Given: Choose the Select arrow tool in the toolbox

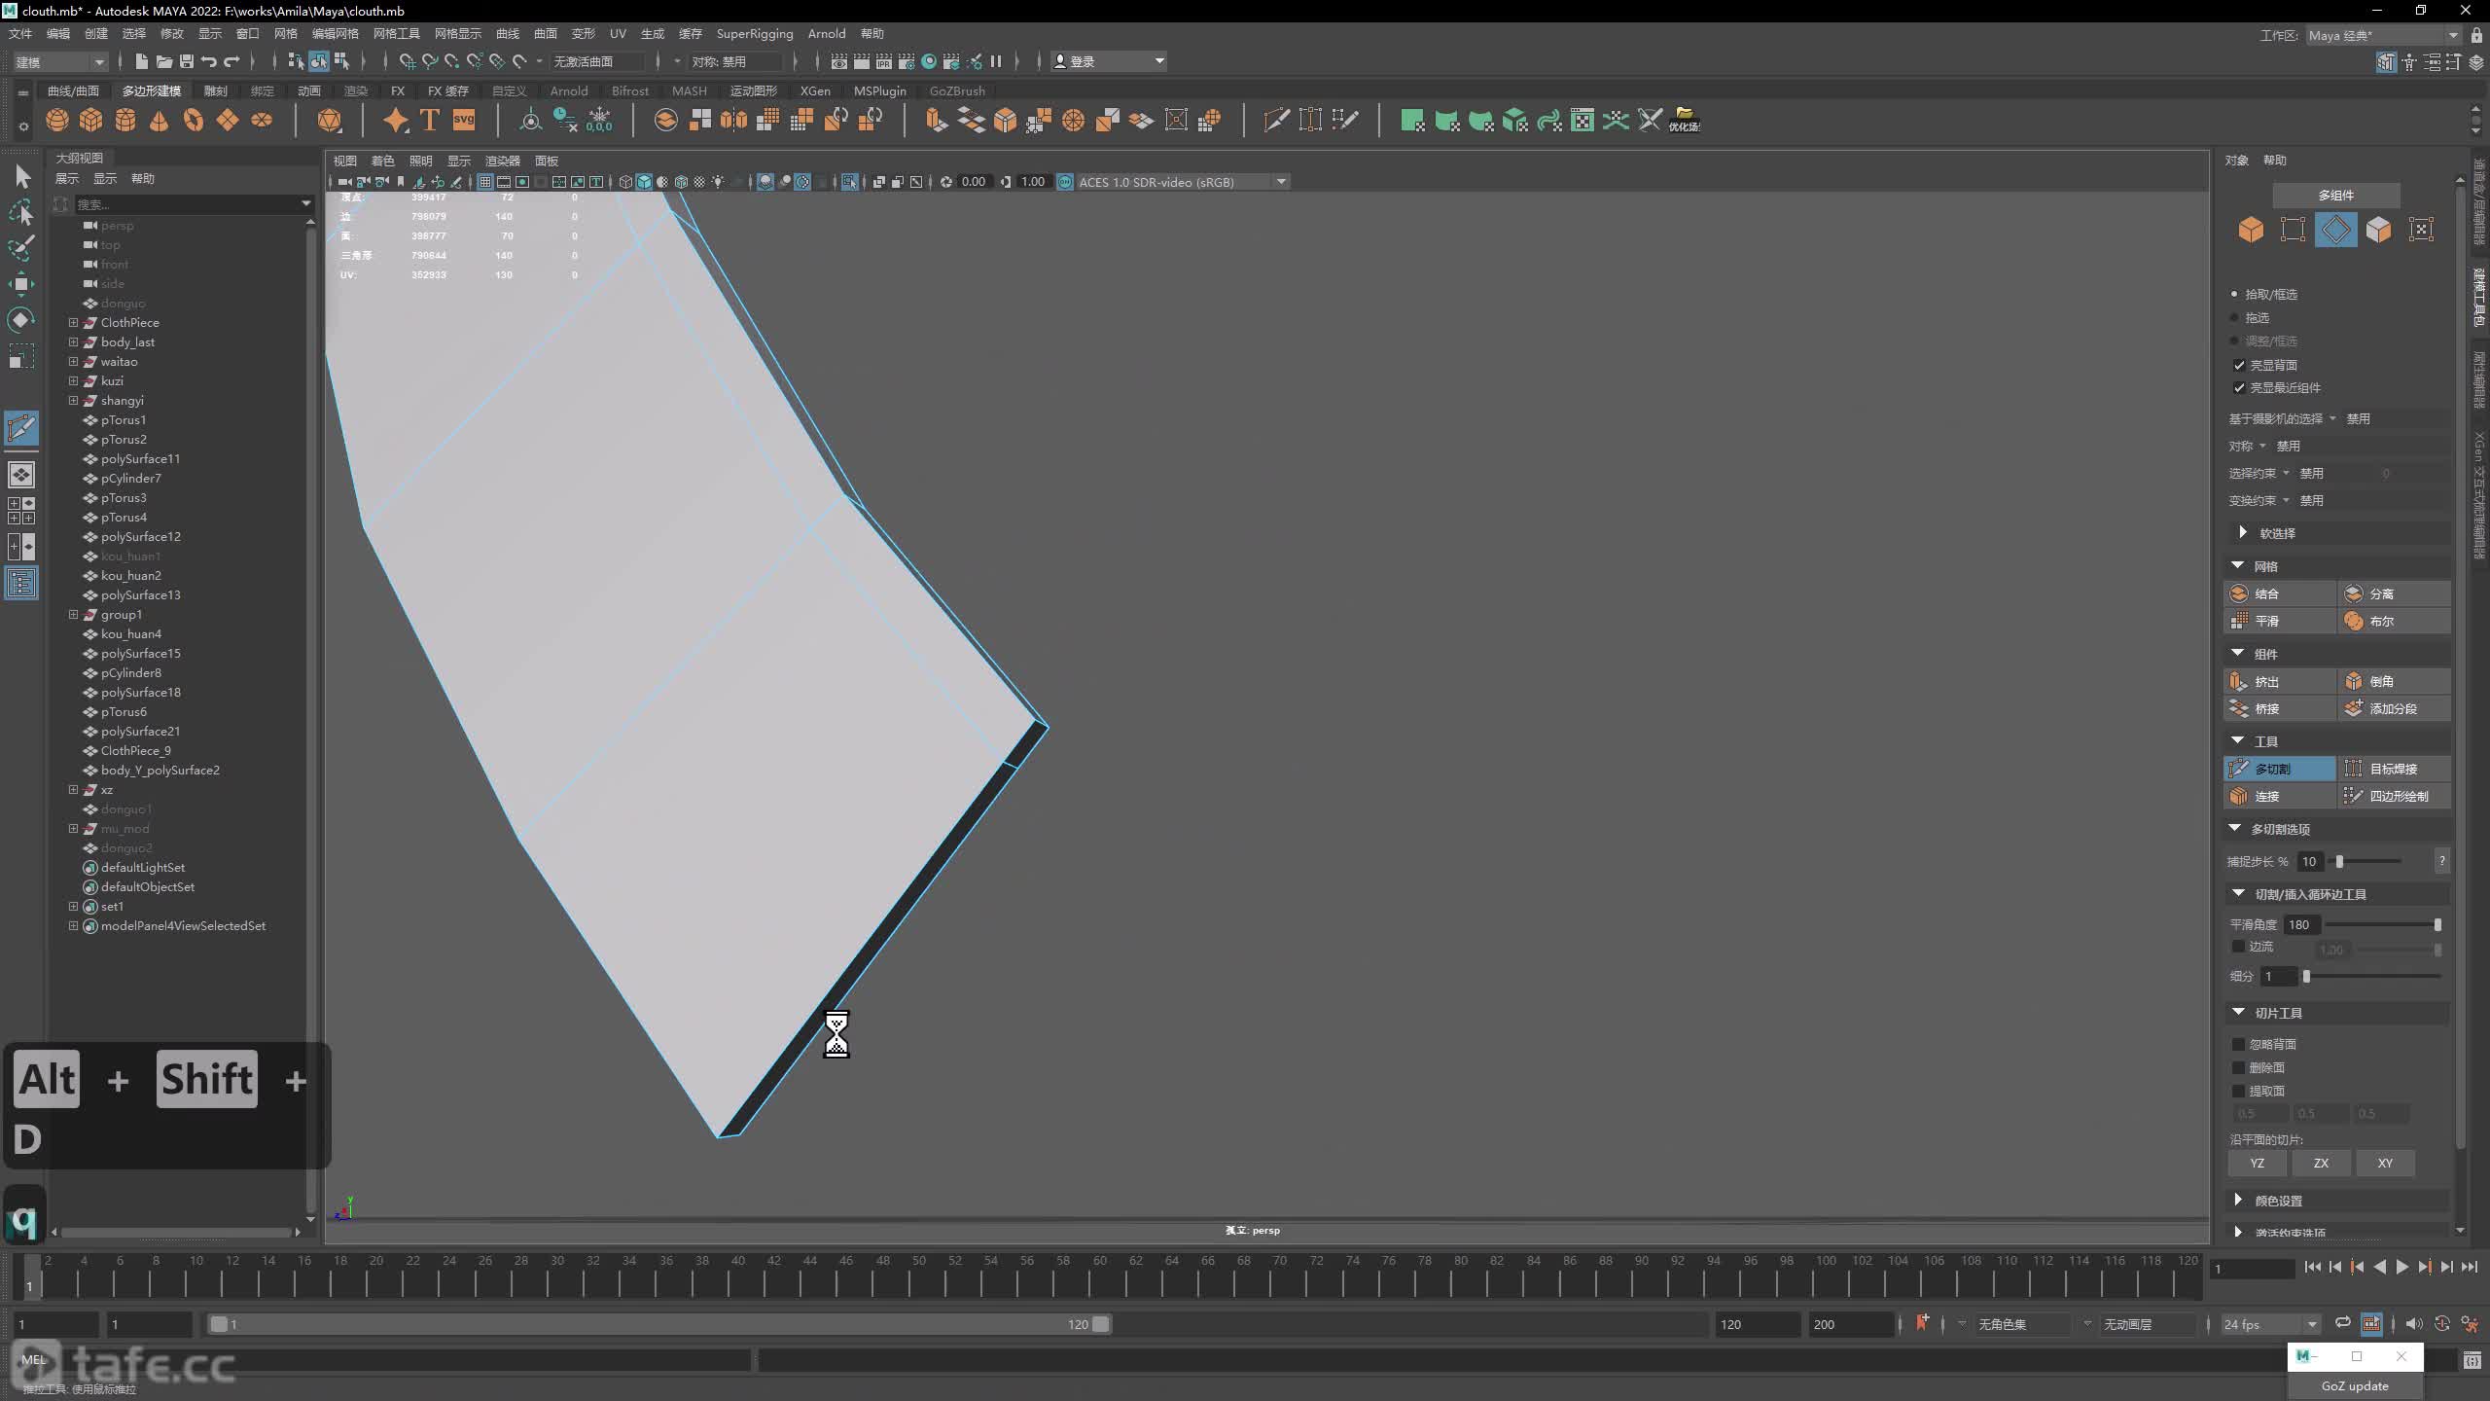Looking at the screenshot, I should click(x=21, y=176).
